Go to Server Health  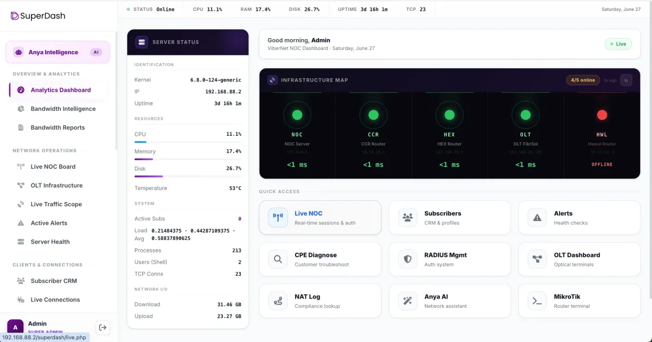tap(58, 242)
